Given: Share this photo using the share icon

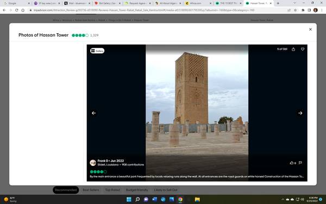Looking at the screenshot, I should pyautogui.click(x=293, y=50).
